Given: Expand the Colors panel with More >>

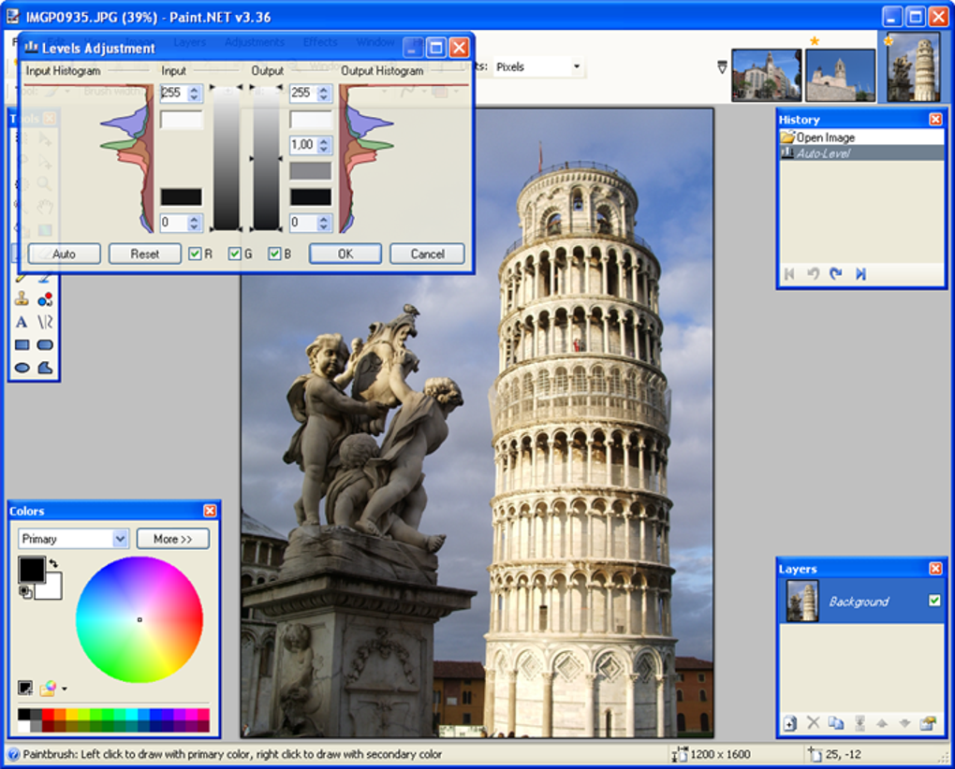Looking at the screenshot, I should [173, 539].
